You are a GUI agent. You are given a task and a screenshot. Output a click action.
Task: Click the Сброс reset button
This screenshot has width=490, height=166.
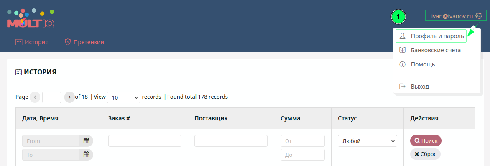pos(425,154)
